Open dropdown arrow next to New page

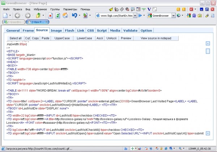[x=10, y=15]
